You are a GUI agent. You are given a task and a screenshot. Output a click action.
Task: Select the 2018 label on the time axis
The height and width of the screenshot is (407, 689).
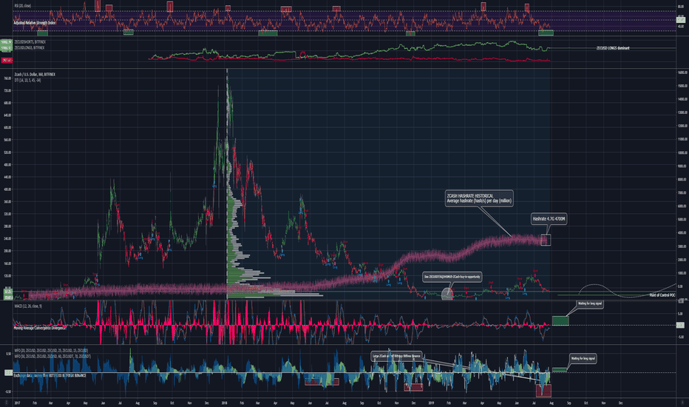click(x=224, y=403)
